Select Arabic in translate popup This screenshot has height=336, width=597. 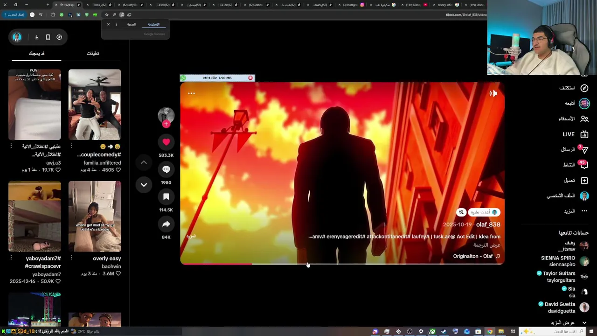click(x=132, y=25)
